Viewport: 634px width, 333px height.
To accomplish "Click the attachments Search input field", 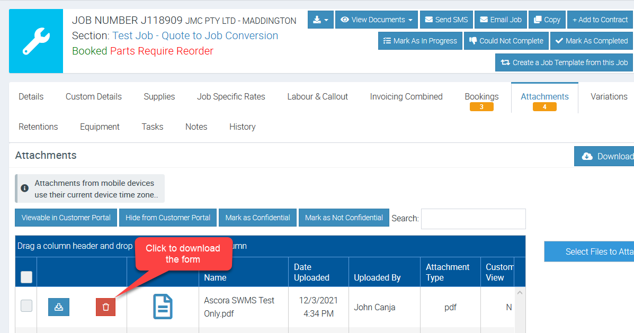I will (473, 219).
